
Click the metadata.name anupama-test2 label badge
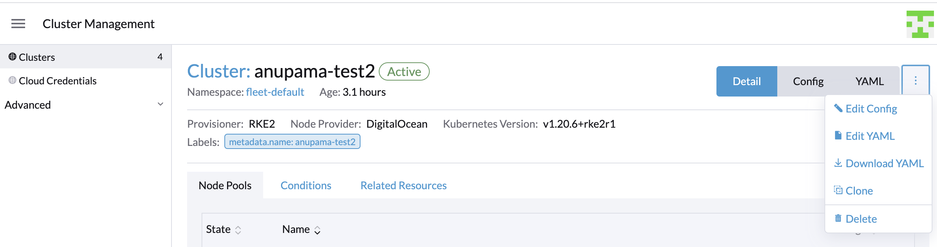292,141
